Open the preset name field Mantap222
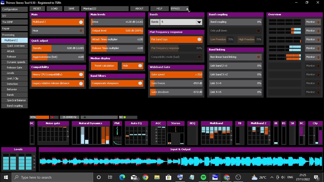The height and width of the screenshot is (182, 324). click(x=105, y=9)
